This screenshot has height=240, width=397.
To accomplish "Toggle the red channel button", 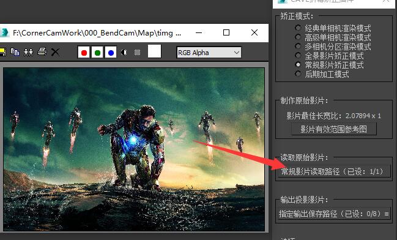I will point(84,52).
